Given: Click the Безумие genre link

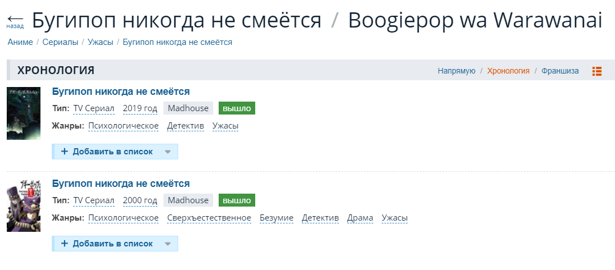Looking at the screenshot, I should click(277, 218).
